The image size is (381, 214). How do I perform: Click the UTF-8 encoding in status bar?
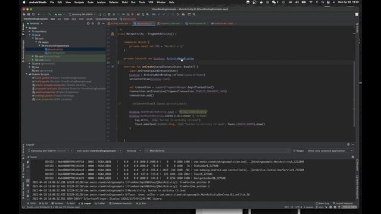tap(299, 207)
